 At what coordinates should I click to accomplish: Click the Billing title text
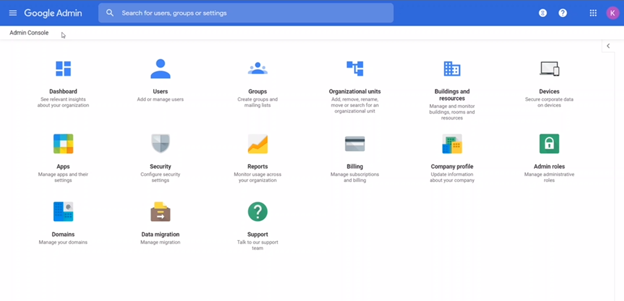click(355, 166)
